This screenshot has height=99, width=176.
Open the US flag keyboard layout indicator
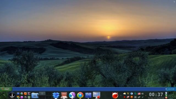(139, 94)
